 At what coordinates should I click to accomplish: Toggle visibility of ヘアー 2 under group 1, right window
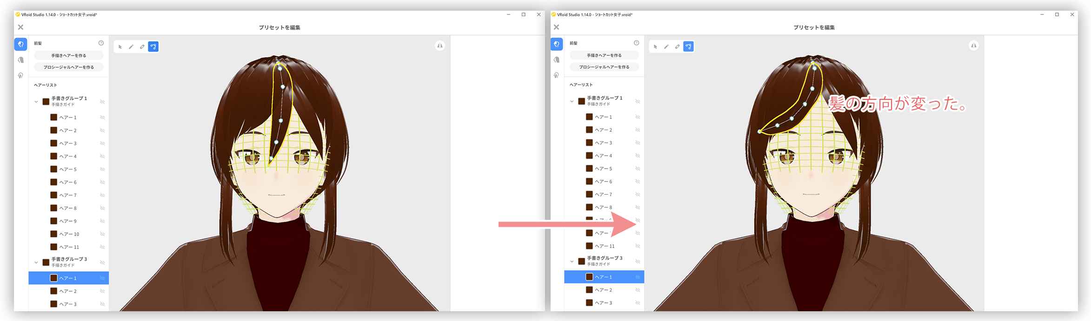pos(638,130)
